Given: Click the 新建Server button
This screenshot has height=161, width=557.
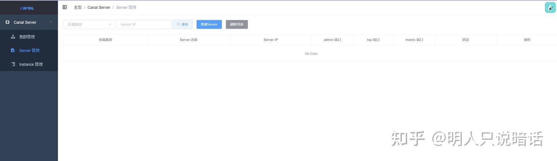Looking at the screenshot, I should coord(209,24).
